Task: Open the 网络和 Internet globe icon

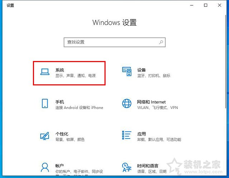Action: point(127,104)
